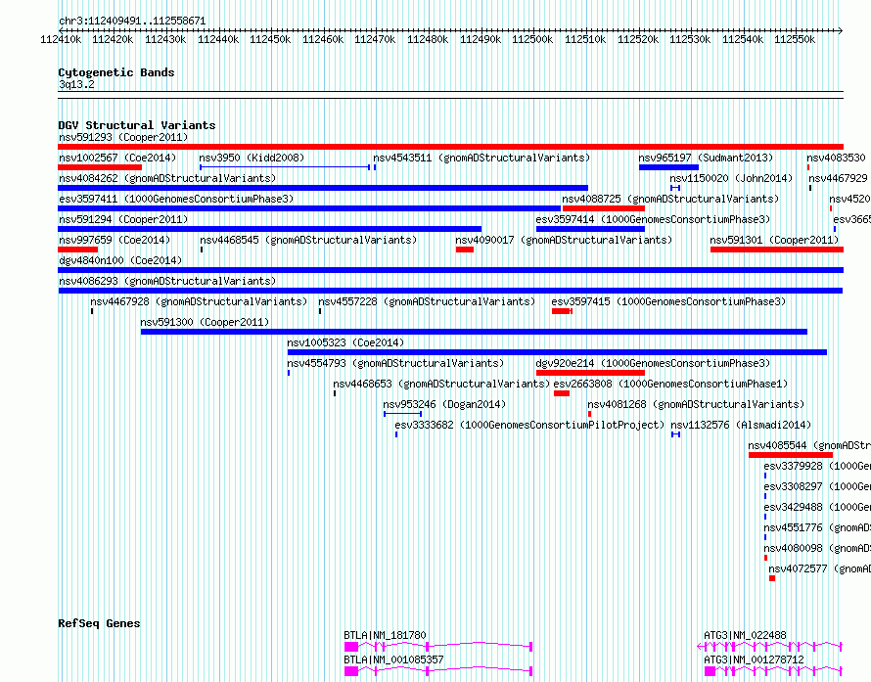Screen dimensions: 871x682
Task: Click the red bar of nsv4085544
Action: (791, 455)
